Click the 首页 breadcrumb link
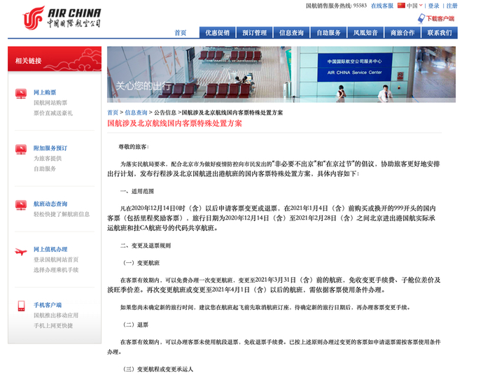The height and width of the screenshot is (377, 490). [113, 113]
